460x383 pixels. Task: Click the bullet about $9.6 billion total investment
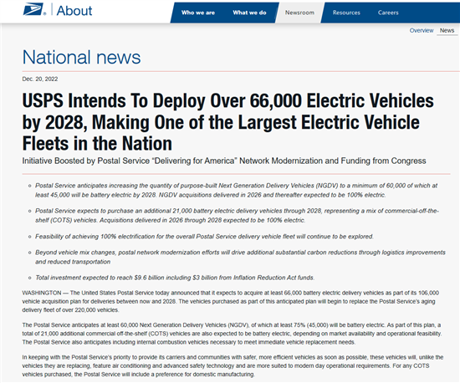point(175,278)
